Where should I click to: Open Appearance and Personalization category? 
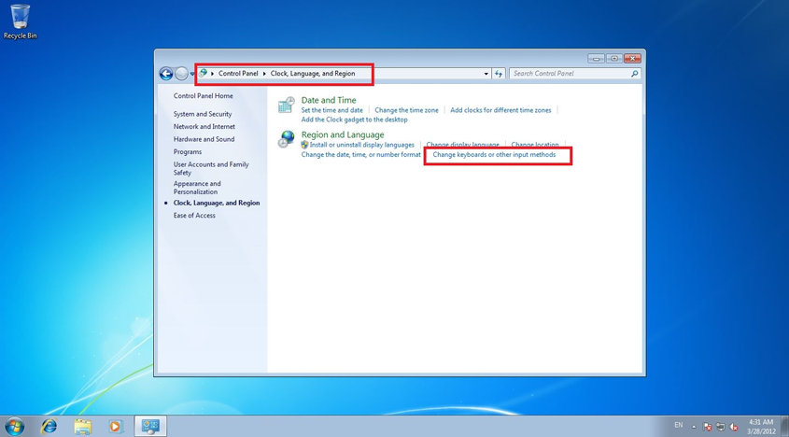pyautogui.click(x=197, y=188)
